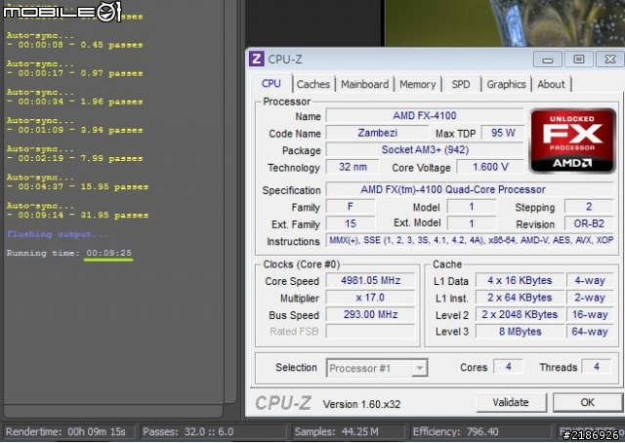
Task: Click the instructions list MMX(+), SSE text
Action: (x=471, y=241)
